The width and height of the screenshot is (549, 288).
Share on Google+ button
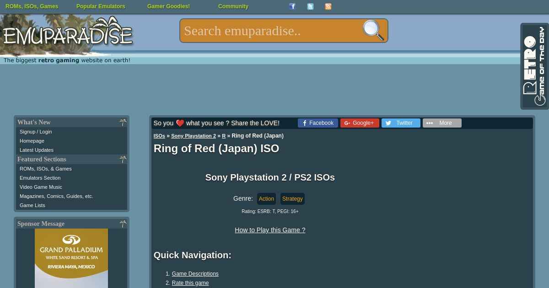pos(360,123)
